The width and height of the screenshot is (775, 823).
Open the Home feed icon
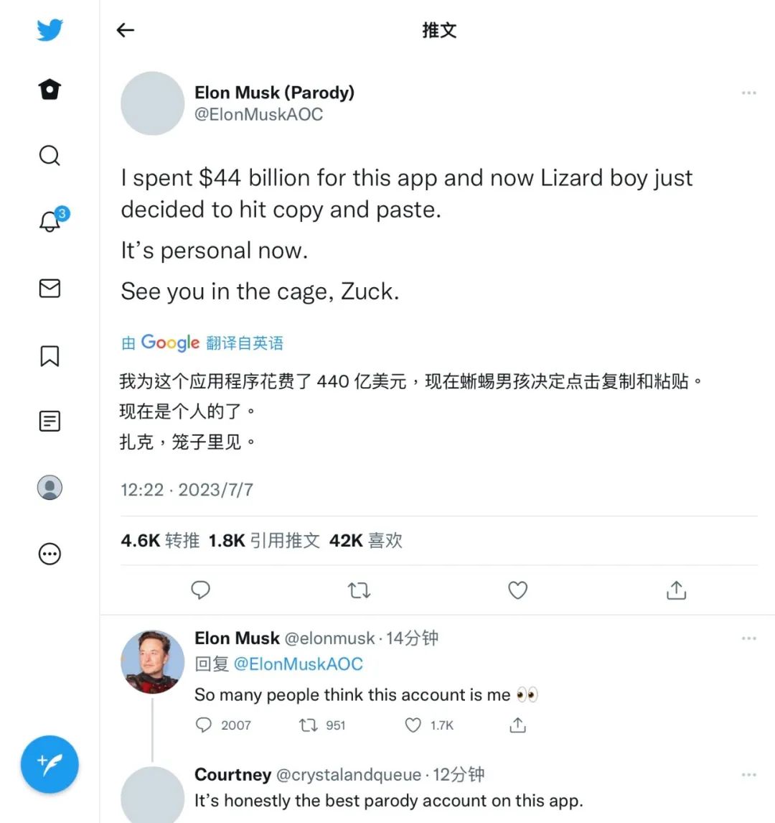(49, 89)
